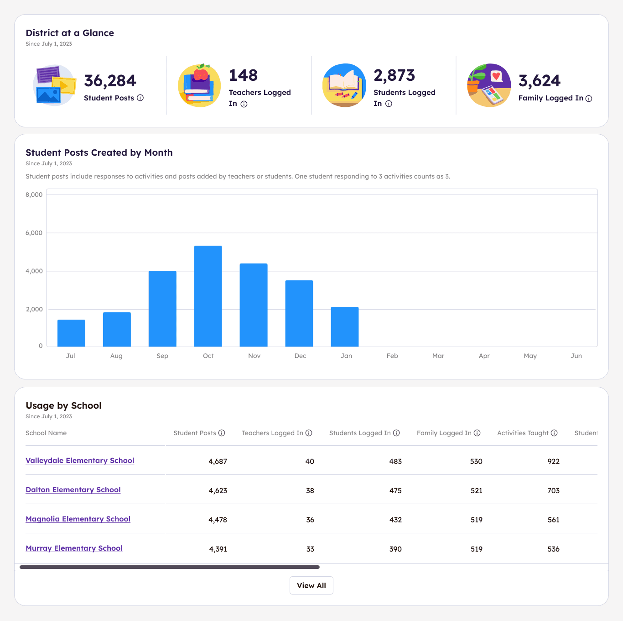Click the info icon next to Teachers Logged In

[244, 104]
